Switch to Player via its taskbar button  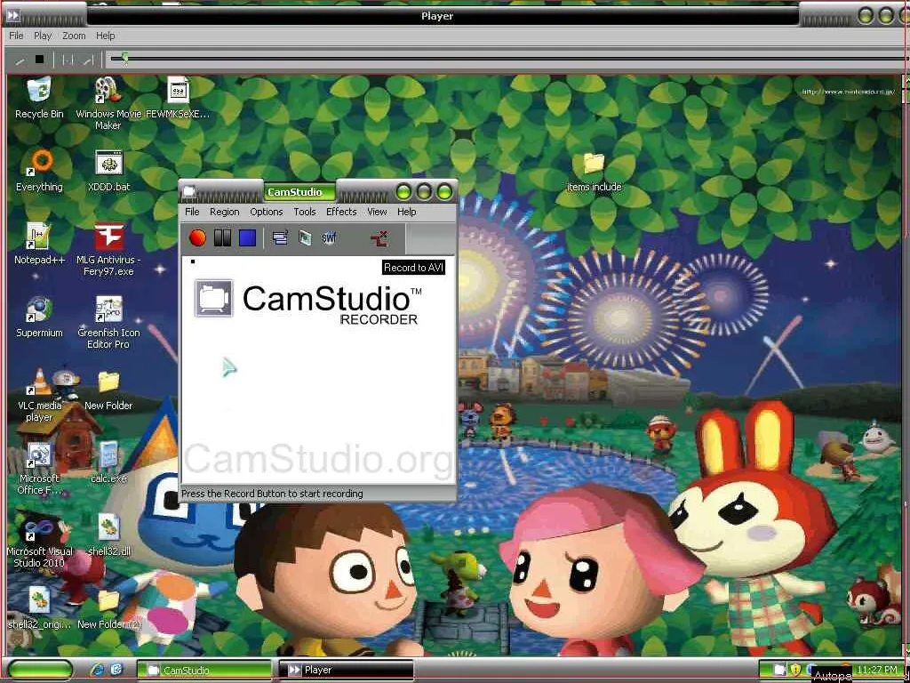pyautogui.click(x=346, y=670)
